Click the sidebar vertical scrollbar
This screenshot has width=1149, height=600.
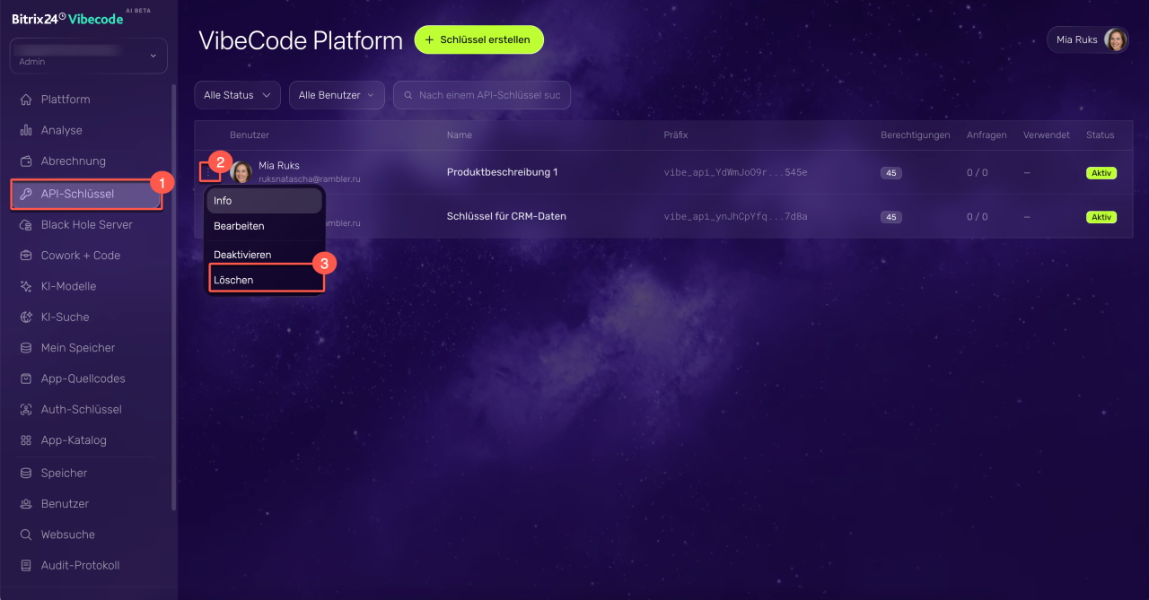point(173,296)
